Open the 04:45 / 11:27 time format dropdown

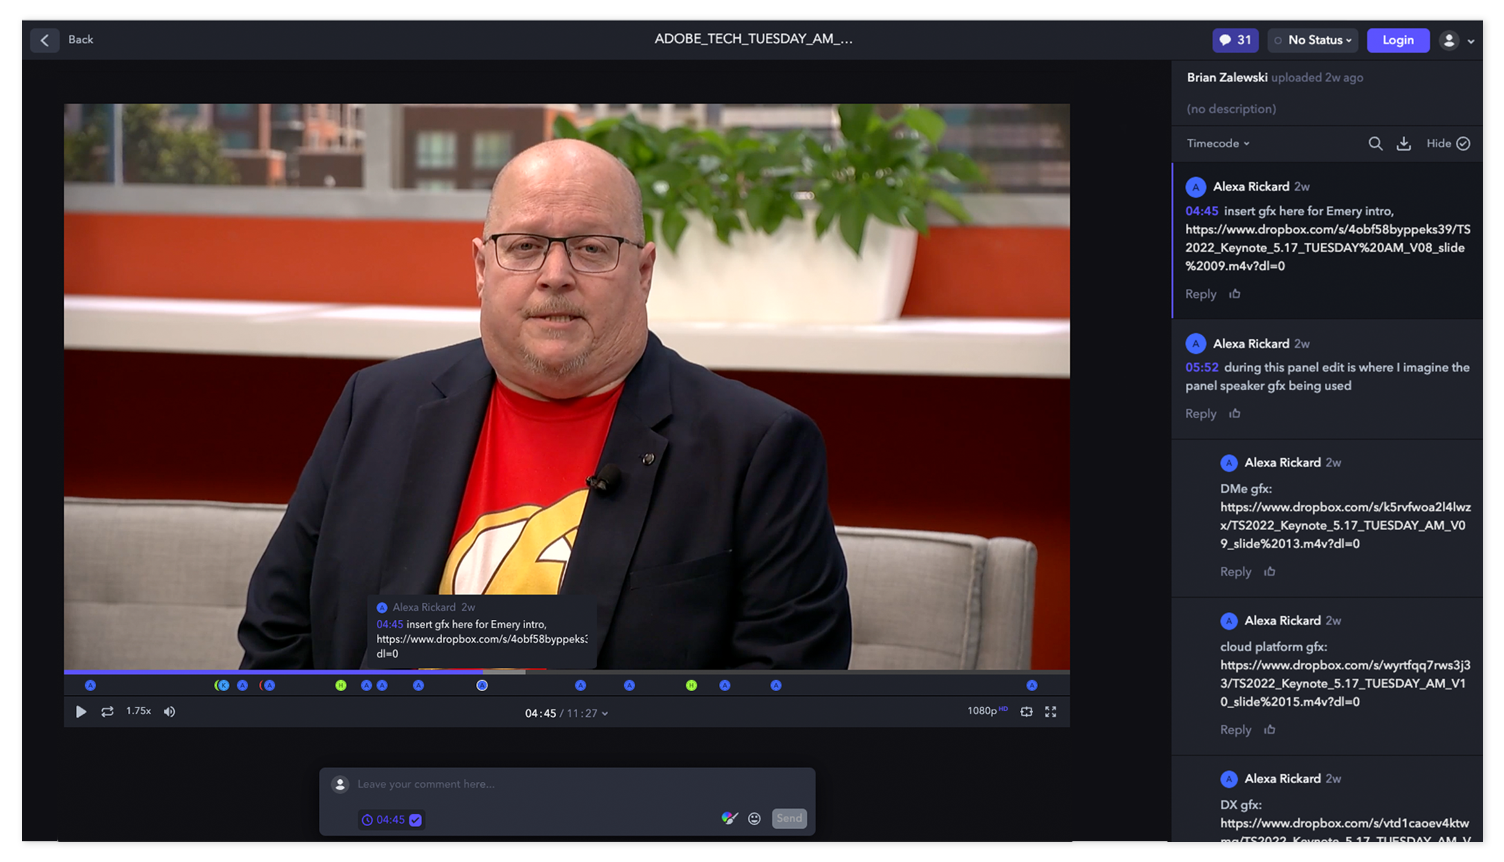coord(566,714)
